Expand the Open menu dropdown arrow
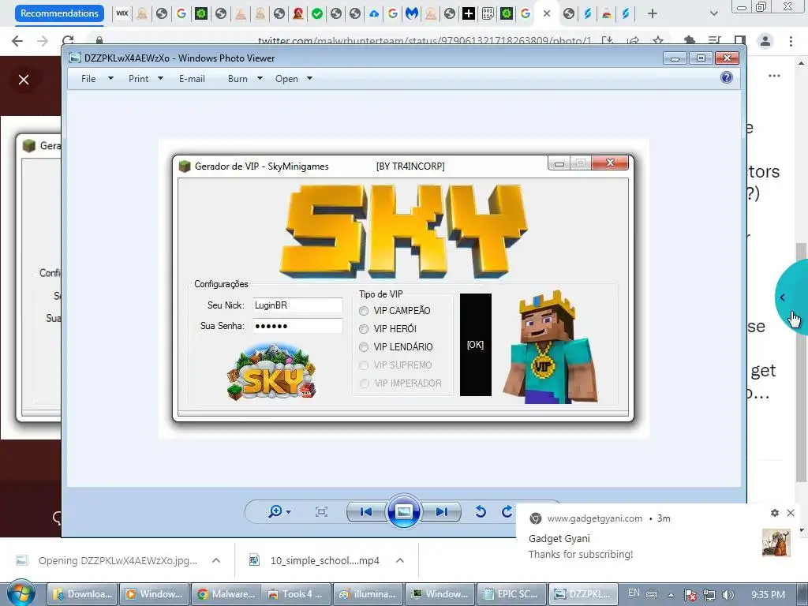Screen dimensions: 808x606 tap(309, 78)
